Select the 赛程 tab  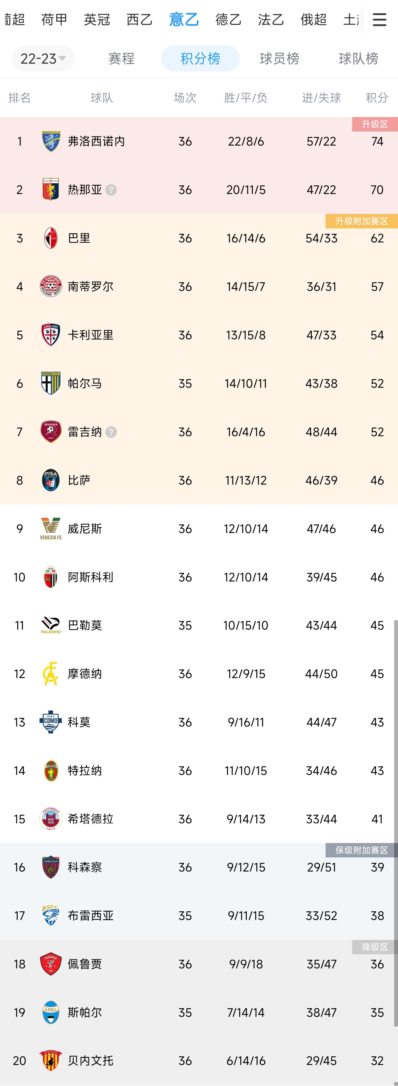point(121,58)
